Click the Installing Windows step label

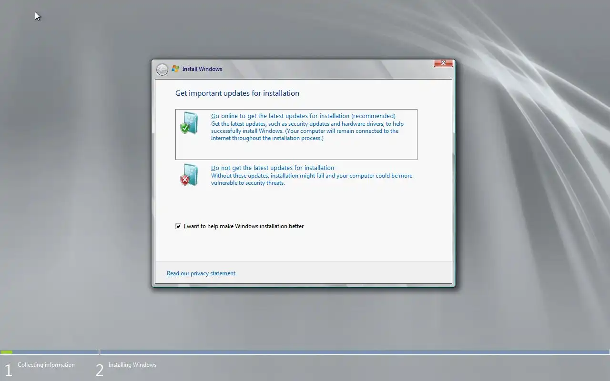[132, 365]
